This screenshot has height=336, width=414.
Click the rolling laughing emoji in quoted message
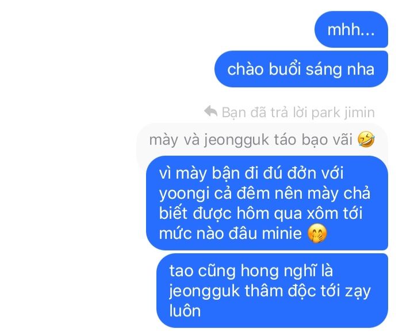coord(366,139)
